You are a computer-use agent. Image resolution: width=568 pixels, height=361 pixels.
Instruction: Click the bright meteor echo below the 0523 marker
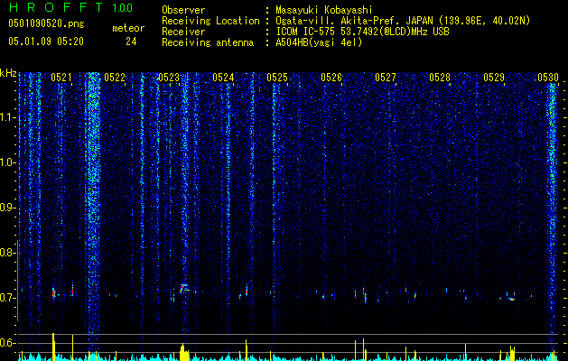click(x=184, y=288)
